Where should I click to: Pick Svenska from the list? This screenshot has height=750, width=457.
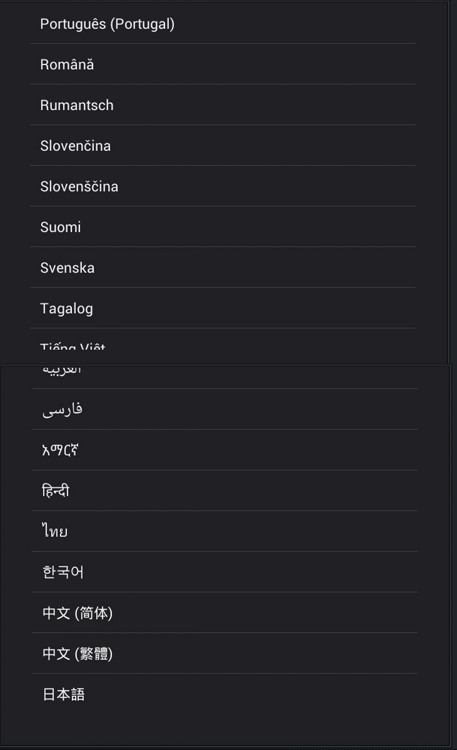tap(223, 267)
